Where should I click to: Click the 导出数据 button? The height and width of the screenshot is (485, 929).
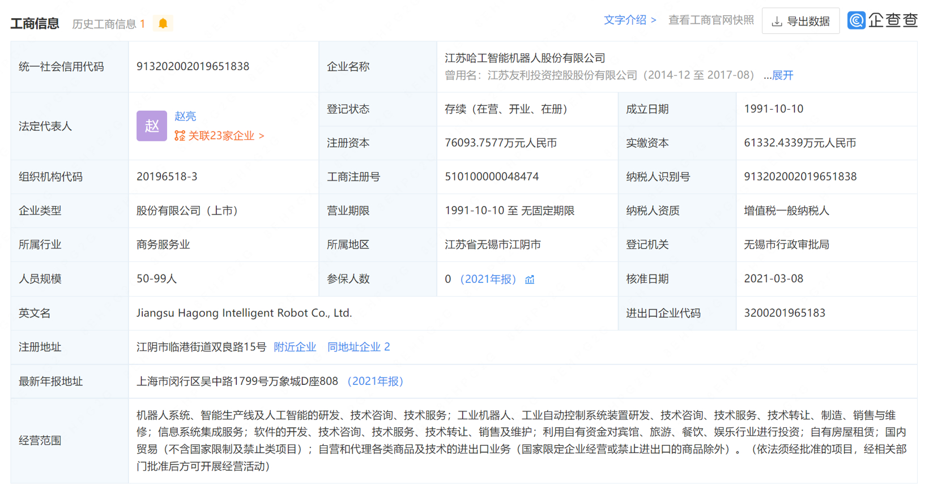(800, 21)
